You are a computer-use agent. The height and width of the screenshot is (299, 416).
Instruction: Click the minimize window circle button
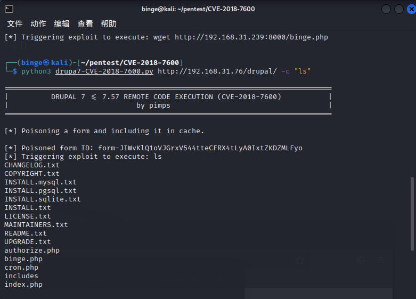click(386, 9)
